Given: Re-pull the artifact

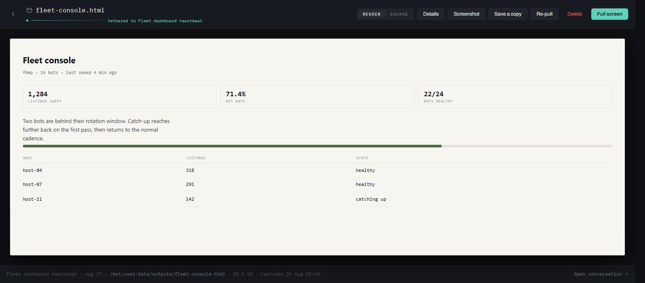Looking at the screenshot, I should (x=544, y=14).
